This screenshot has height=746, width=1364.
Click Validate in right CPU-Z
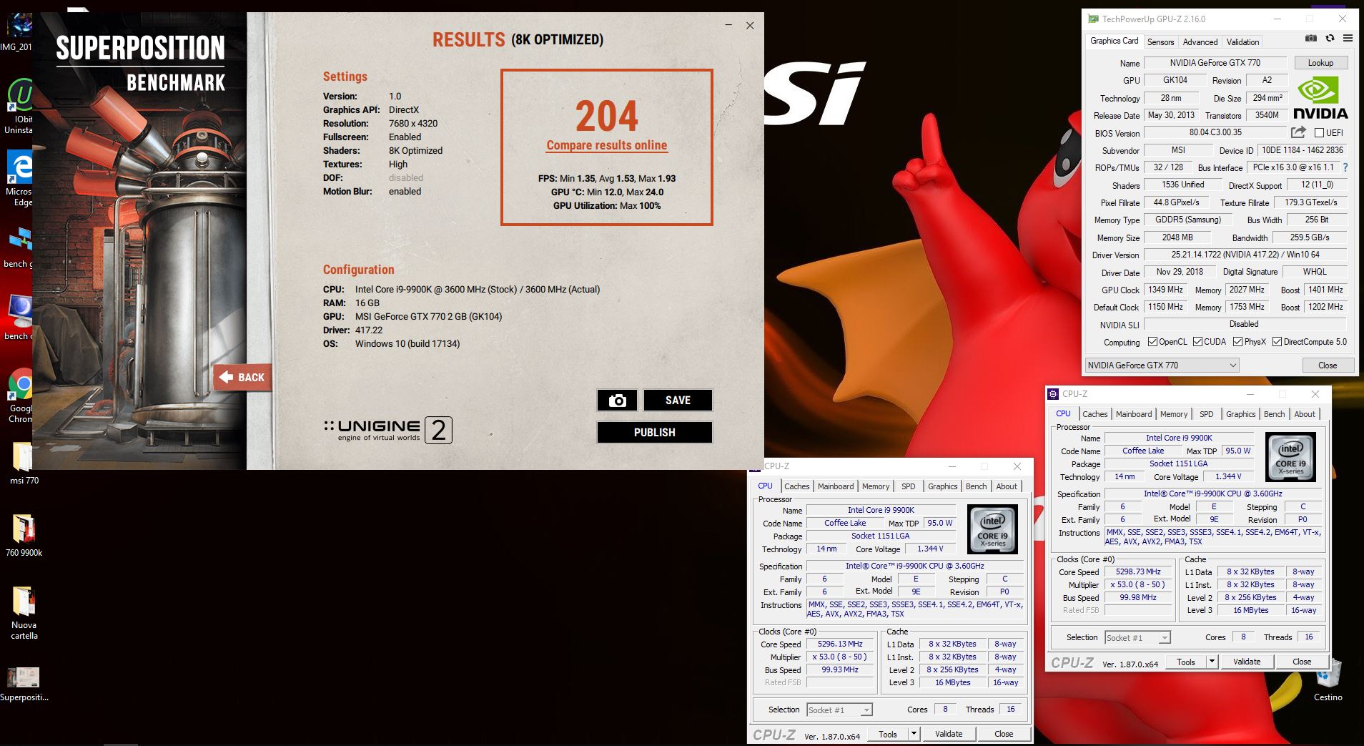point(1246,662)
